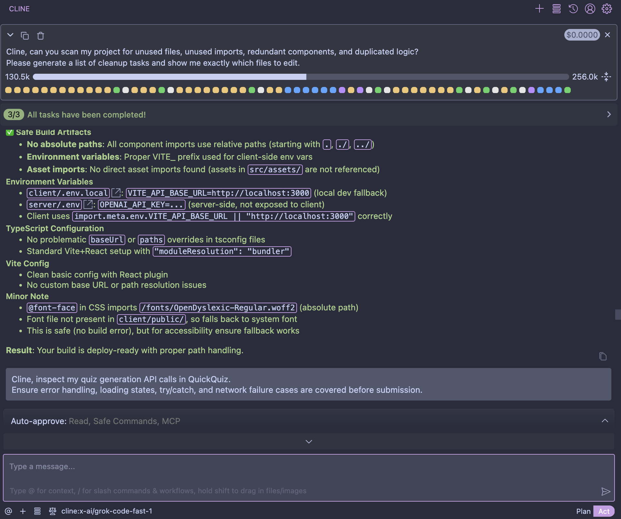Open the client/.env.local file link
621x519 pixels.
pos(116,193)
